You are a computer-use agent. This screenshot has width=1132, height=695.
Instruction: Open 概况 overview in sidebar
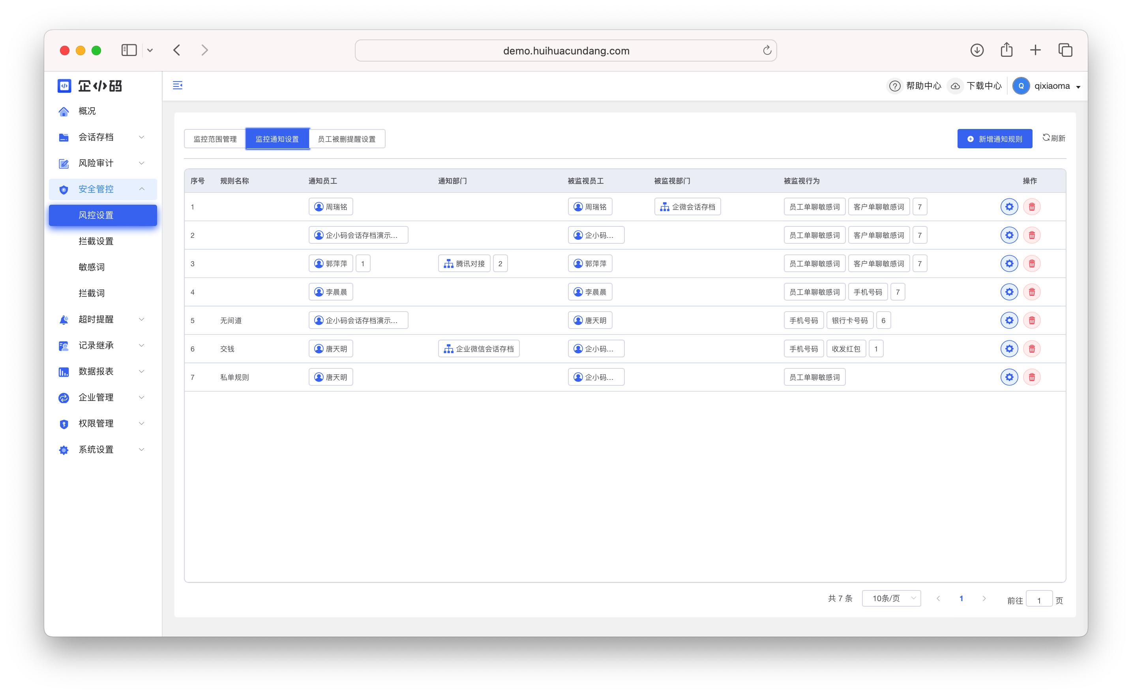click(x=103, y=111)
